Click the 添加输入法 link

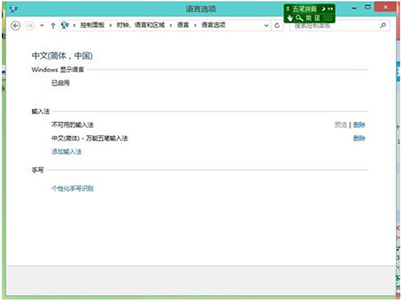67,152
